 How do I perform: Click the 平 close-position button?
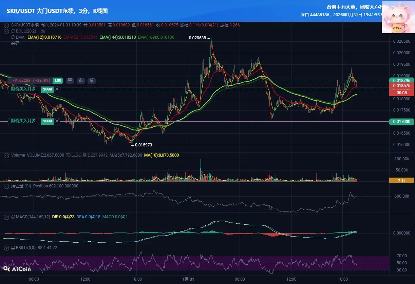(70, 81)
